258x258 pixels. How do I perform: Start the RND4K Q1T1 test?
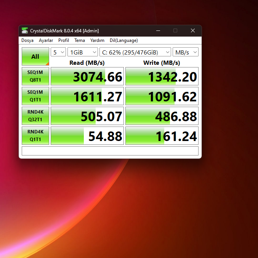pyautogui.click(x=35, y=136)
